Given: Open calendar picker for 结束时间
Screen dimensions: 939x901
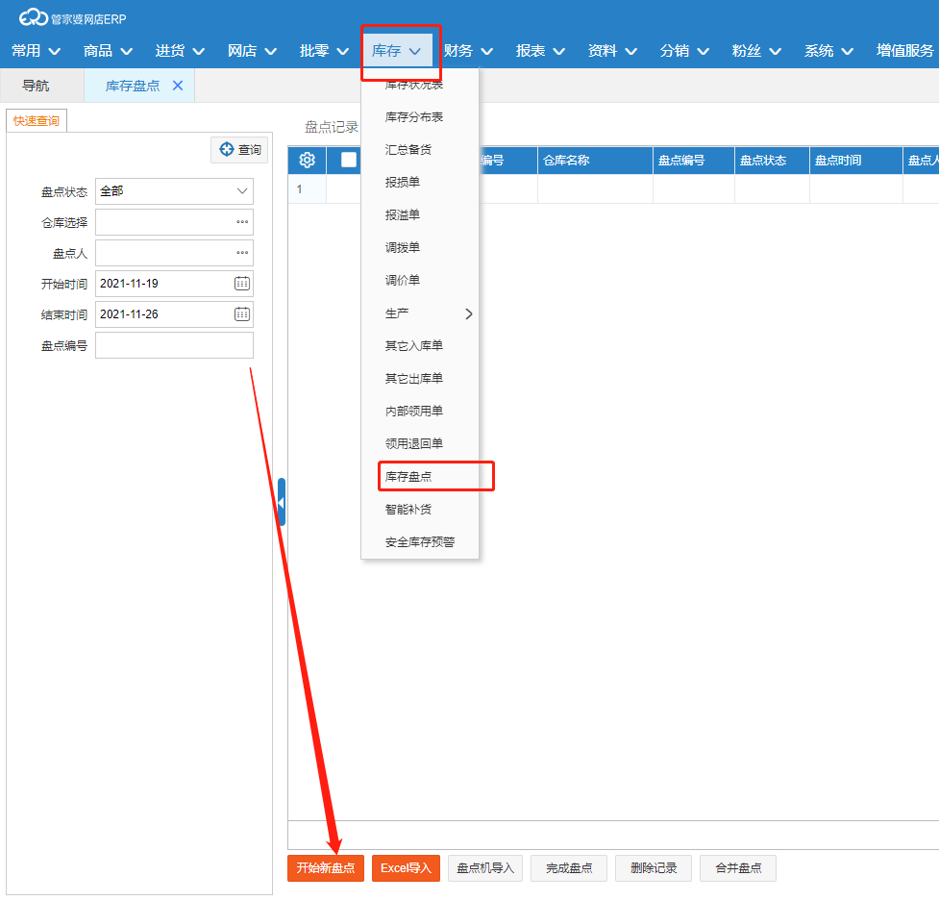Looking at the screenshot, I should [242, 313].
